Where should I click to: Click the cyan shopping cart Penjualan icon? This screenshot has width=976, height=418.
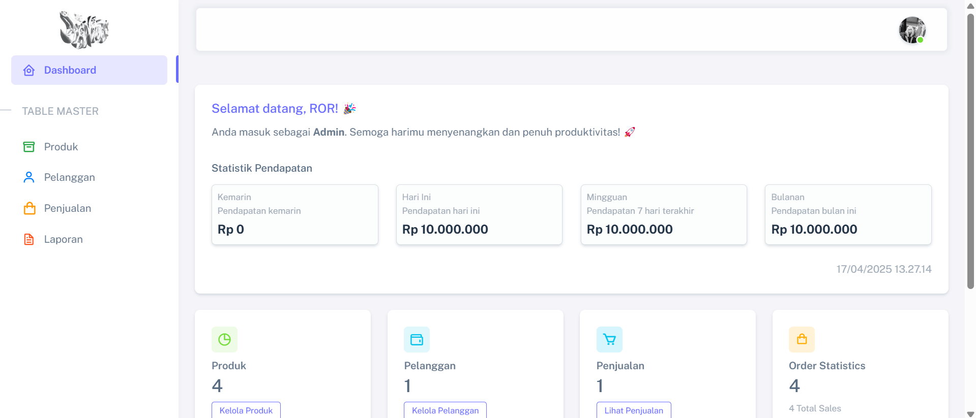(609, 339)
